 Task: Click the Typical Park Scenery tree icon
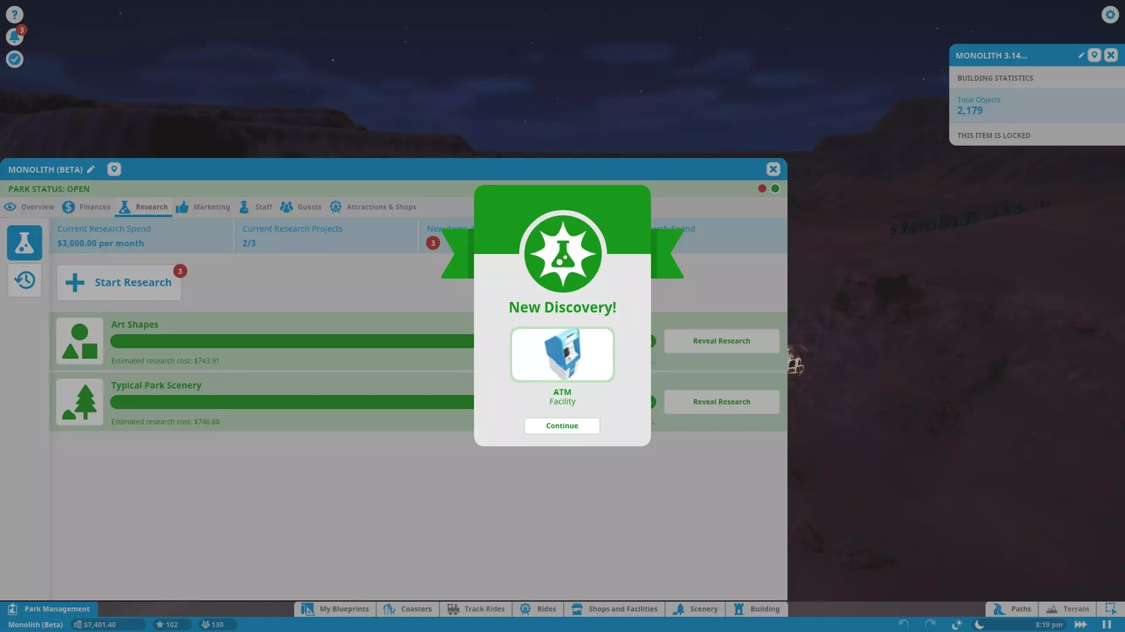point(80,402)
